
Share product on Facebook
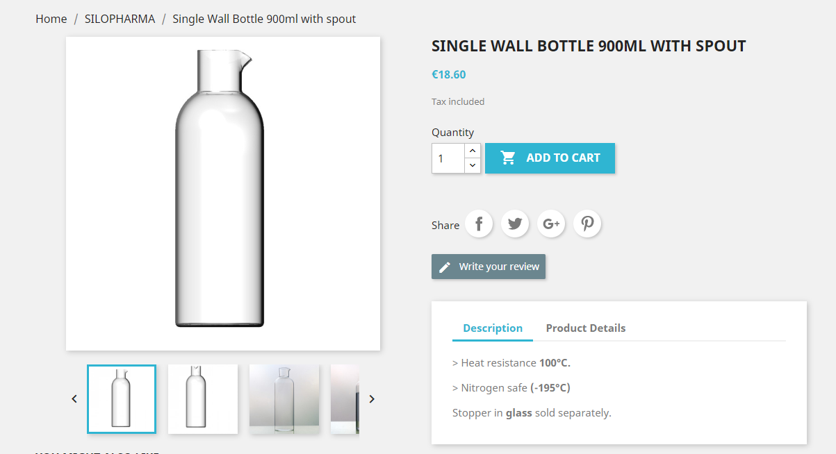click(x=479, y=224)
